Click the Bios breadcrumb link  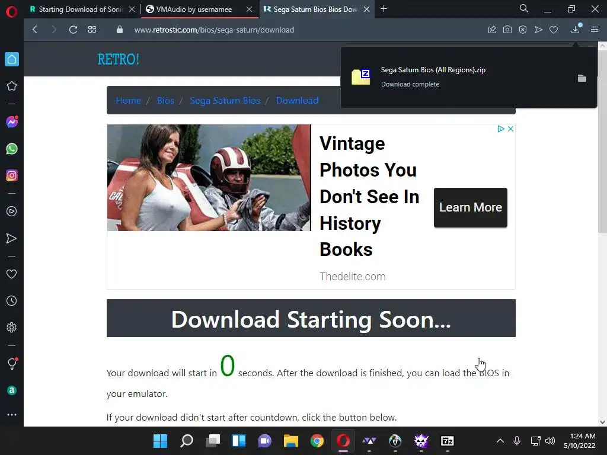click(166, 101)
